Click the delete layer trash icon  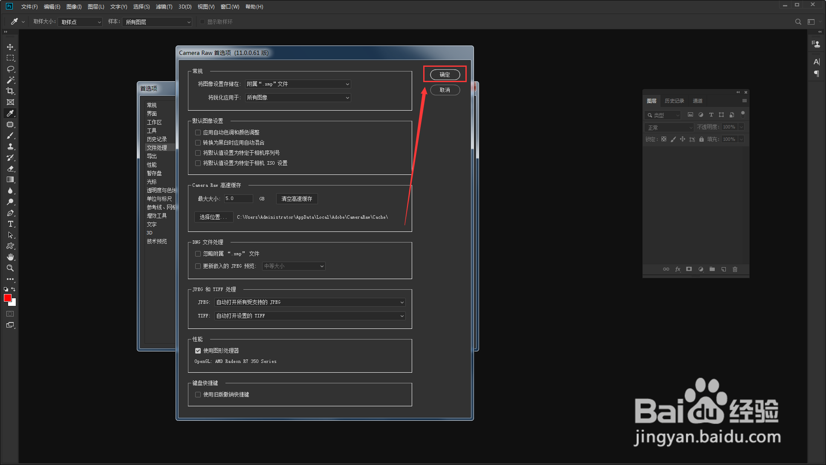pos(735,269)
